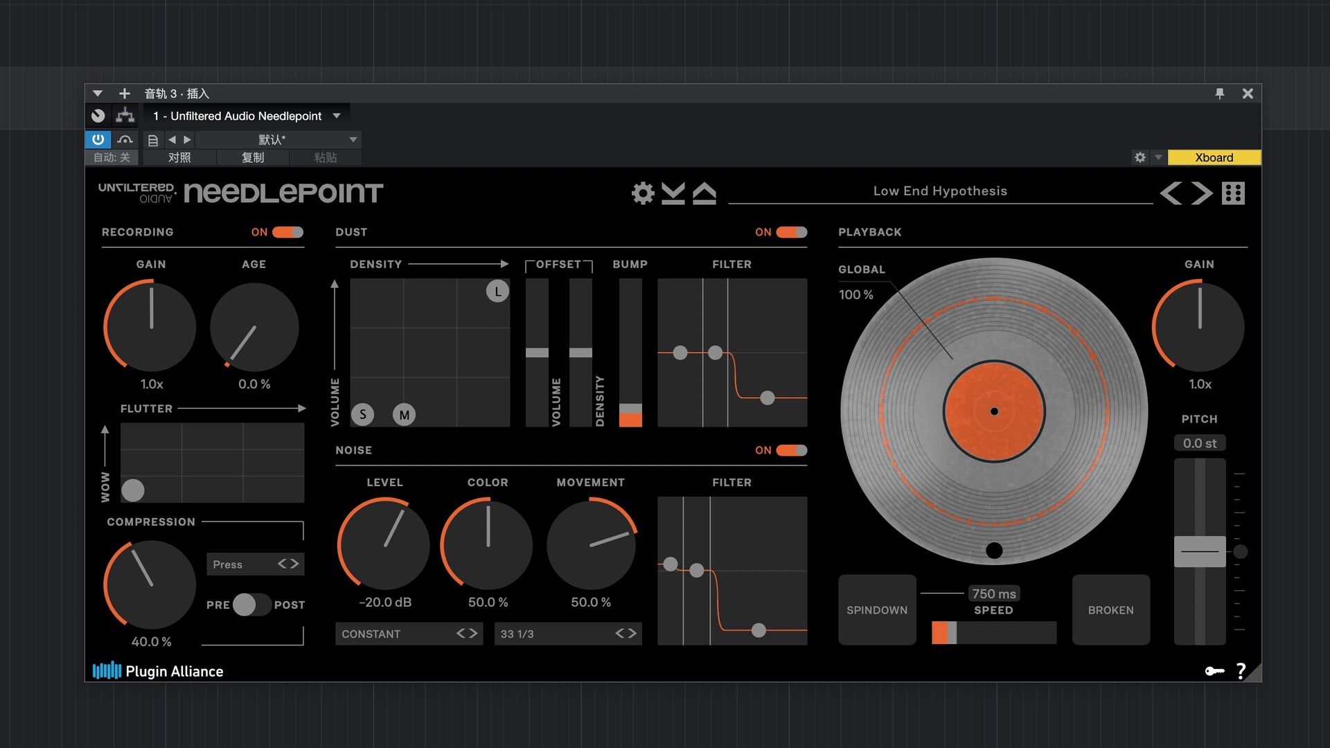
Task: Click the Noise Color knob
Action: coord(487,544)
